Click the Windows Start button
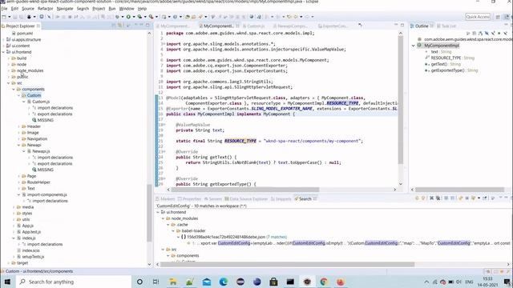The width and height of the screenshot is (513, 288). pos(7,282)
